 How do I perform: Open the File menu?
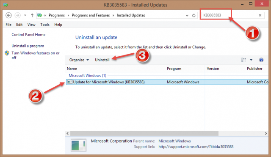8,25
